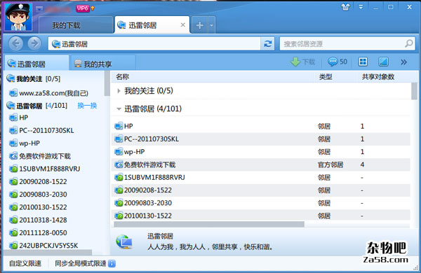Refresh the neighbor list
The image size is (421, 273).
pyautogui.click(x=268, y=43)
